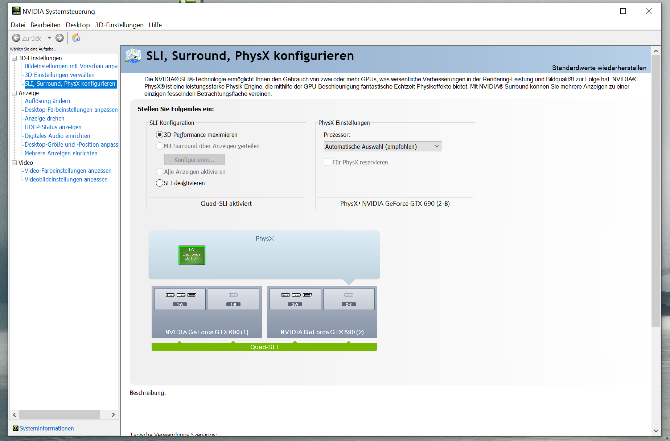Select SLI deaktivieren radio button
670x441 pixels.
tap(160, 183)
